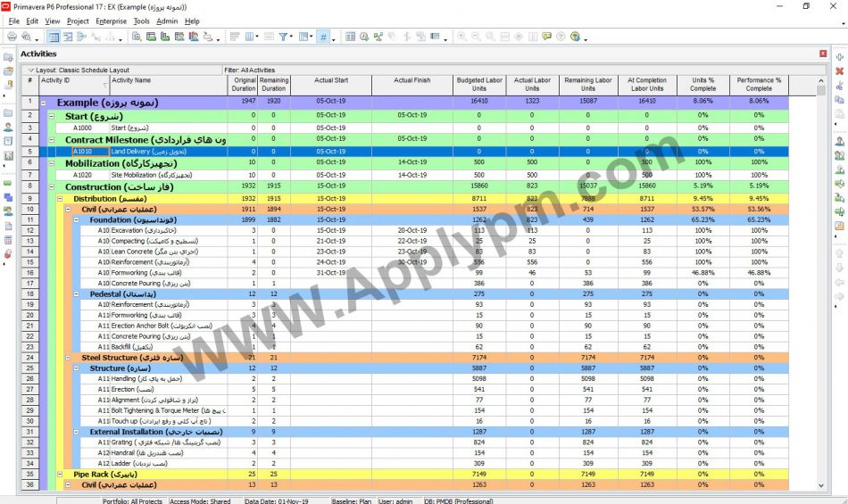The image size is (848, 504).
Task: Select the A1010 Land Delivery row
Action: tap(413, 152)
